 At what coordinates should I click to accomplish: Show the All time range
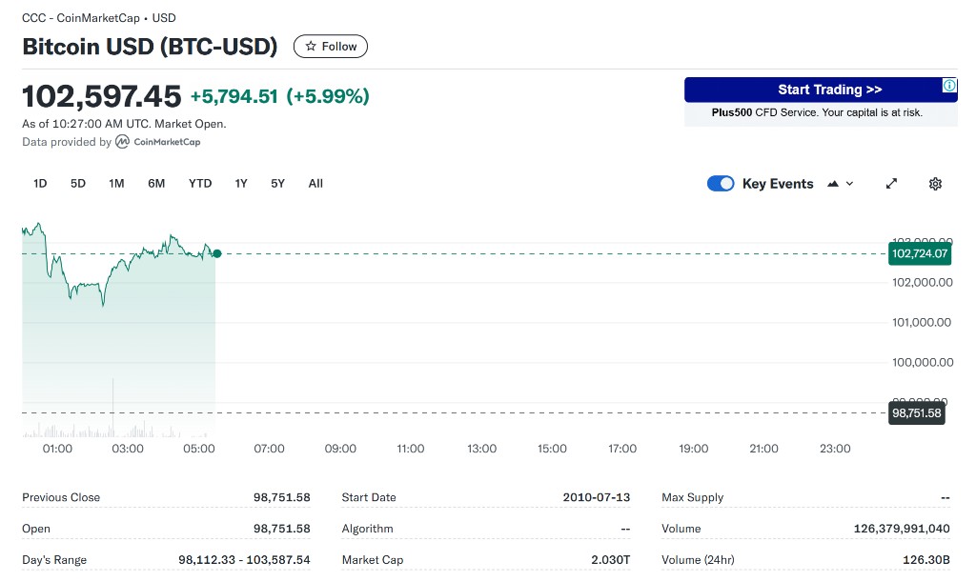(x=315, y=184)
